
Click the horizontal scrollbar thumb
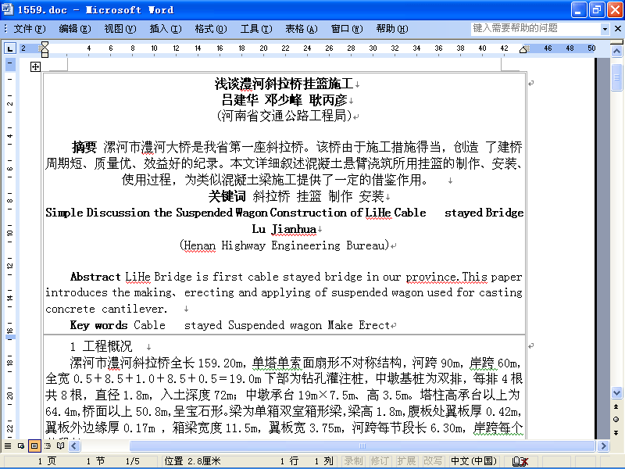coord(362,446)
